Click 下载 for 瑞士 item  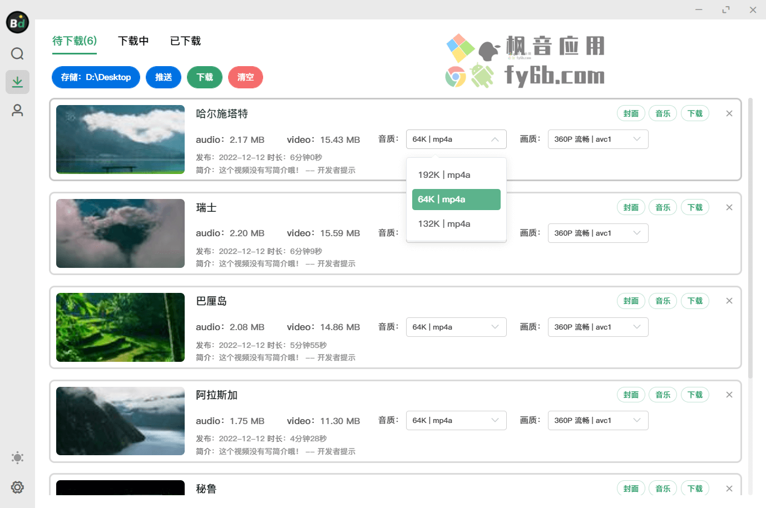[x=695, y=207]
